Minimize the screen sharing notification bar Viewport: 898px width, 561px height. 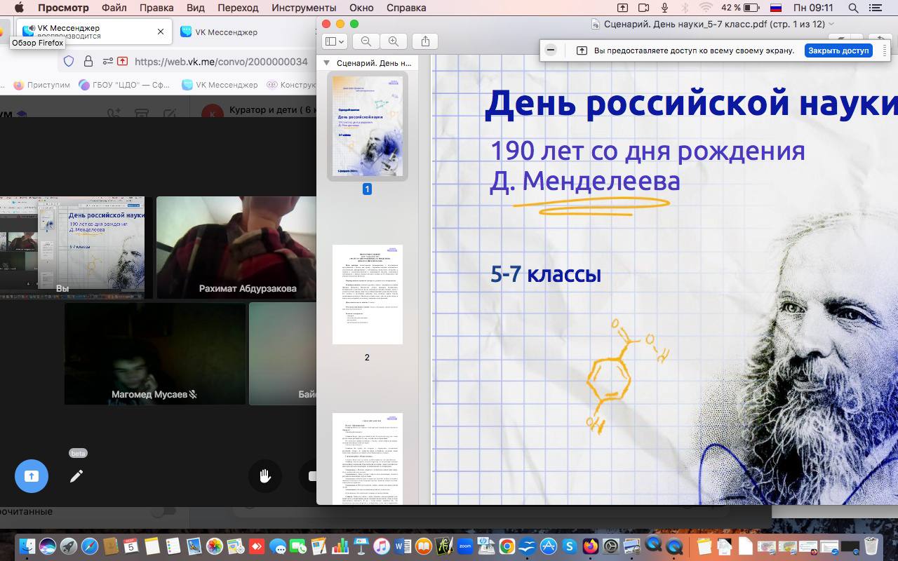click(x=551, y=50)
